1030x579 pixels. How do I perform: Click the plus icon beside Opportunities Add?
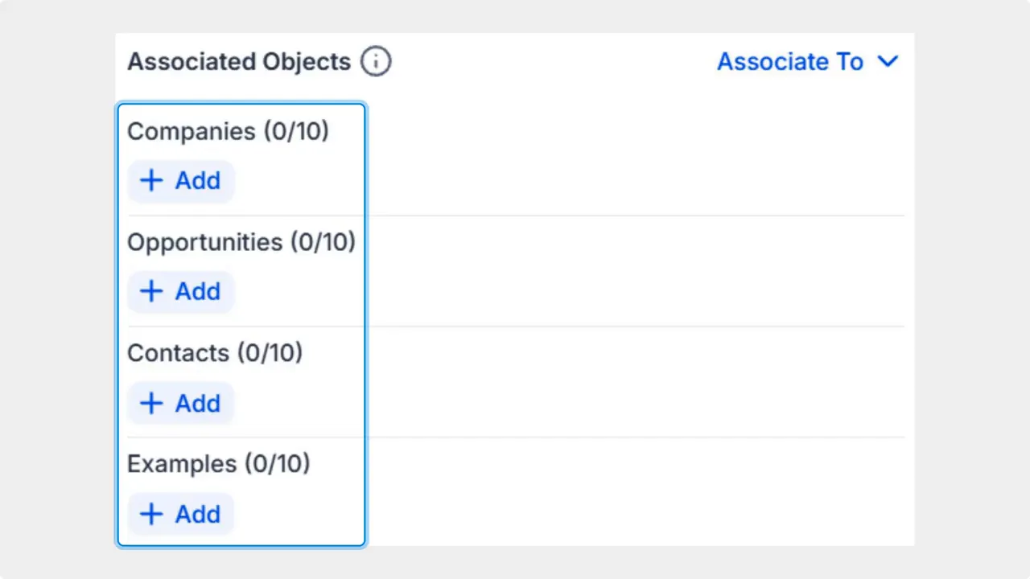[151, 291]
